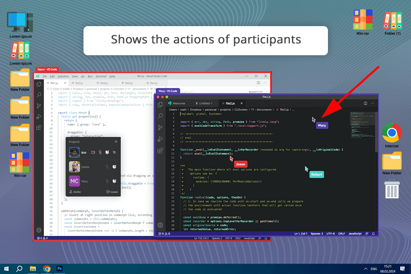This screenshot has height=274, width=411.
Task: Open Internet Chrome desktop shortcut
Action: 392,136
